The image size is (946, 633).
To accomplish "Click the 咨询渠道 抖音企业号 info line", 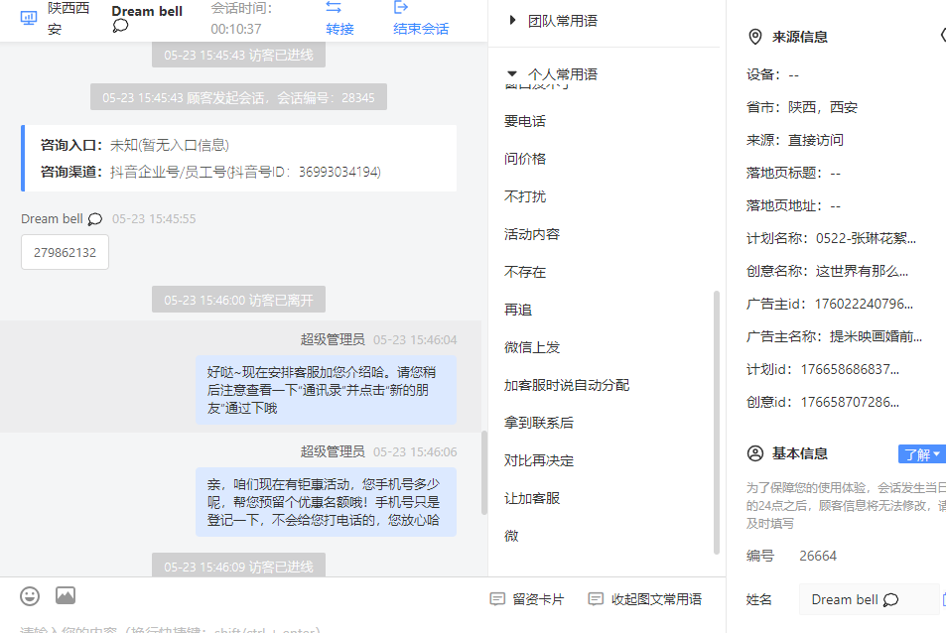I will [x=210, y=172].
